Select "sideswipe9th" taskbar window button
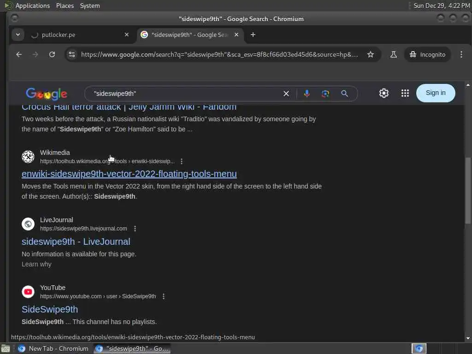The height and width of the screenshot is (354, 472). tap(132, 348)
